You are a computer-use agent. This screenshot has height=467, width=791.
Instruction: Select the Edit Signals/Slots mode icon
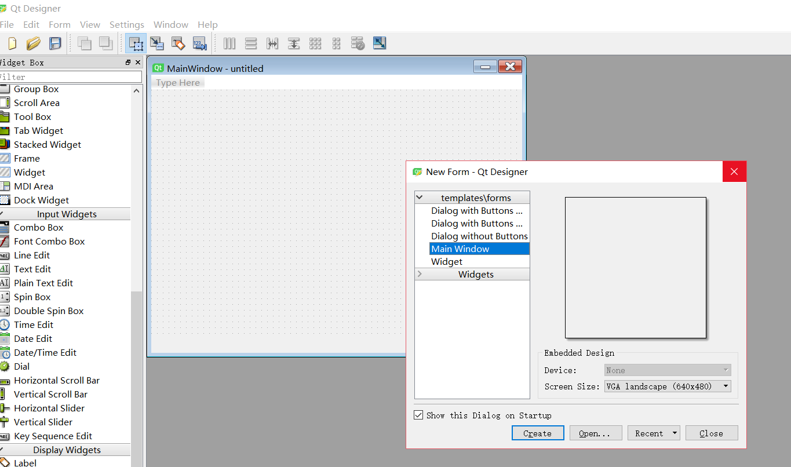click(x=157, y=43)
